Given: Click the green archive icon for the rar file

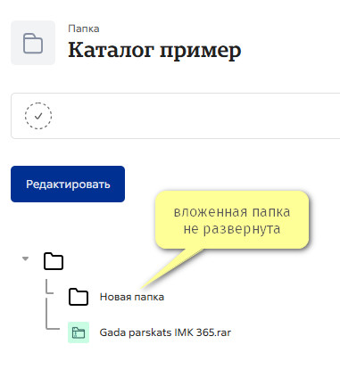Looking at the screenshot, I should 79,332.
